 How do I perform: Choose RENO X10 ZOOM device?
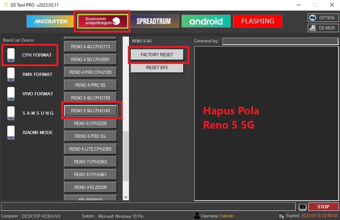pos(90,187)
